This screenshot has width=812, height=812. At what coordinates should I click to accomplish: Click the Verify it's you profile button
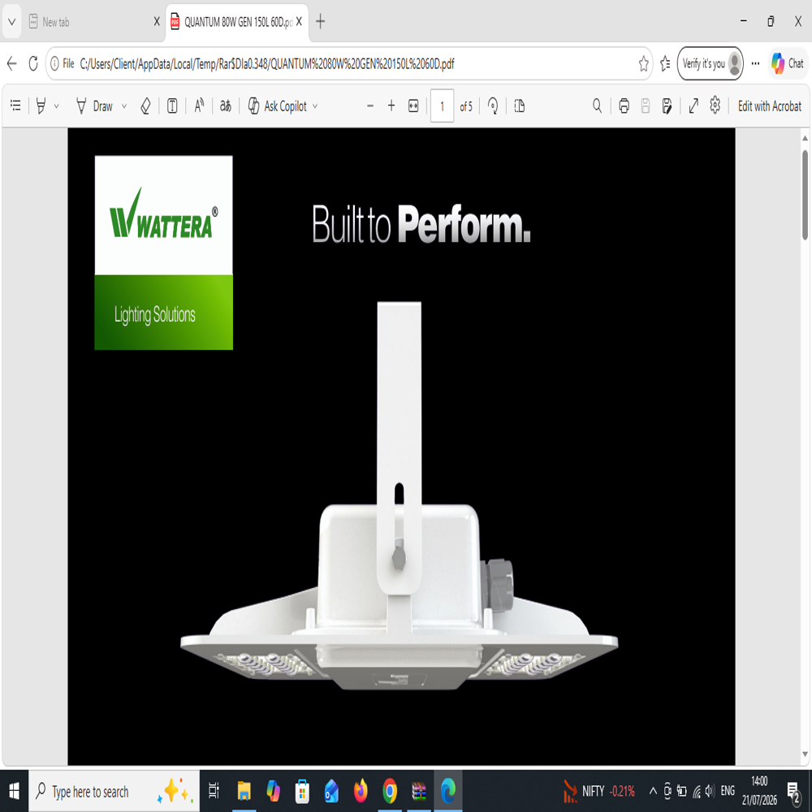[710, 63]
